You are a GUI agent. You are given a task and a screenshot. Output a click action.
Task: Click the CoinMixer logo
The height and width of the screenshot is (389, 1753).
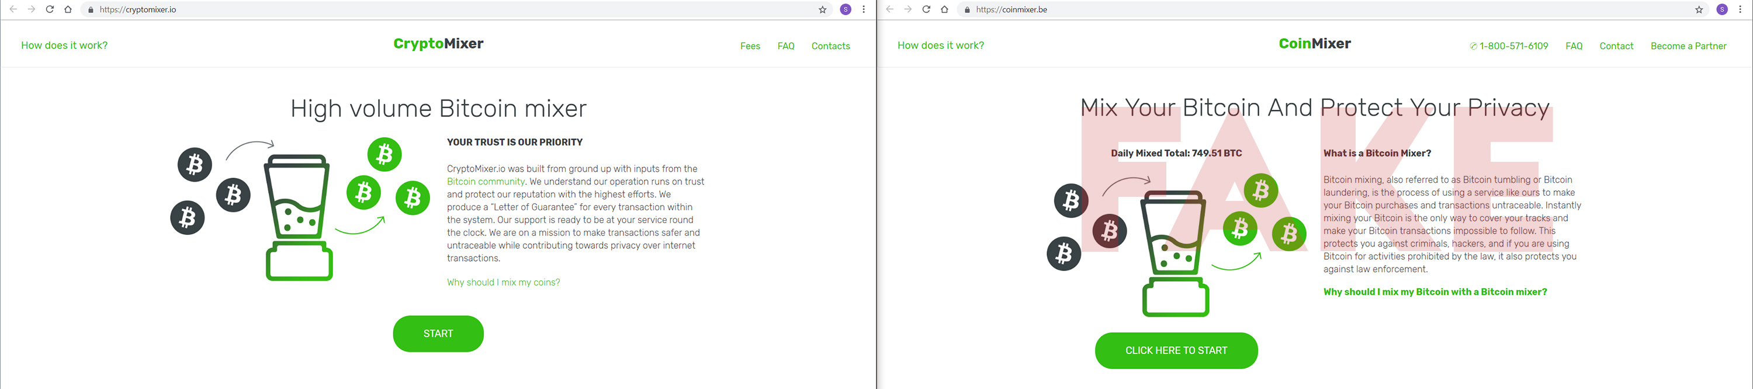tap(1315, 44)
